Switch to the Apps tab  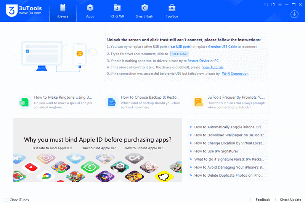[90, 11]
